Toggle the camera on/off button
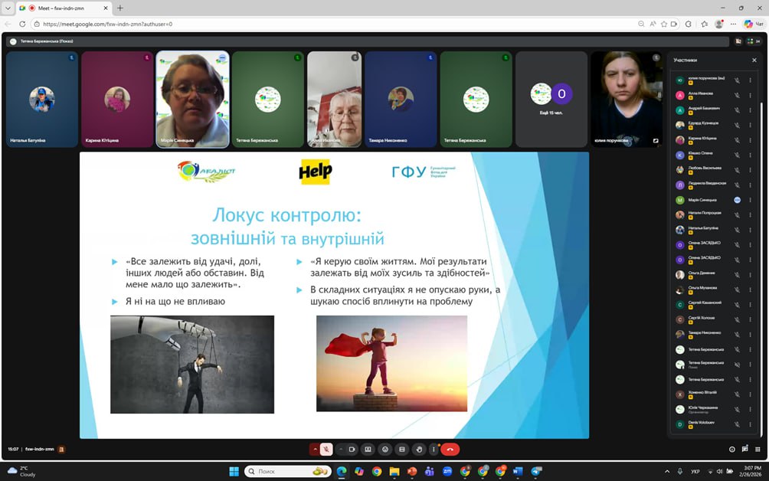This screenshot has height=481, width=769. click(352, 450)
